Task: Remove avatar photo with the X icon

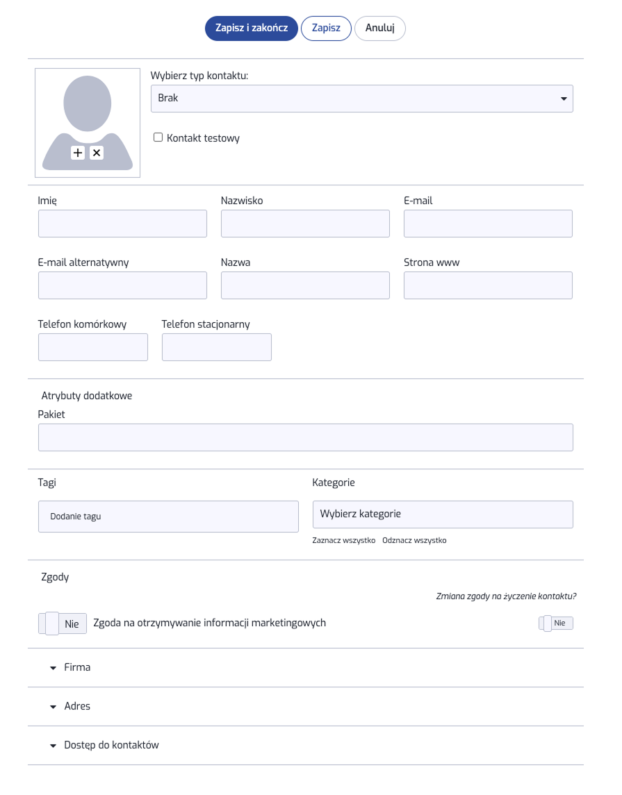Action: [x=97, y=153]
